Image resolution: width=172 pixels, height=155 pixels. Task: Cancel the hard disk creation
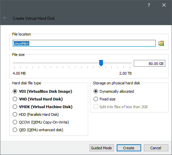[156, 148]
